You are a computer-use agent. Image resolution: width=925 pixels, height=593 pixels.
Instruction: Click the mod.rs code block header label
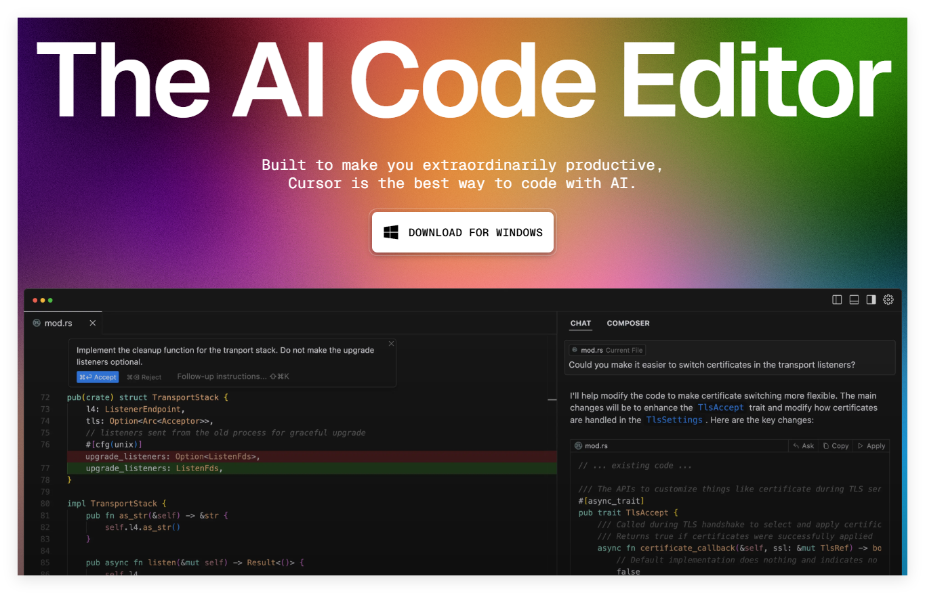[591, 446]
